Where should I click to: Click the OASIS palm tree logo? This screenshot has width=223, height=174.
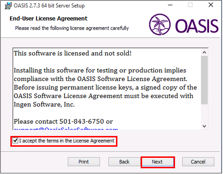[x=160, y=24]
